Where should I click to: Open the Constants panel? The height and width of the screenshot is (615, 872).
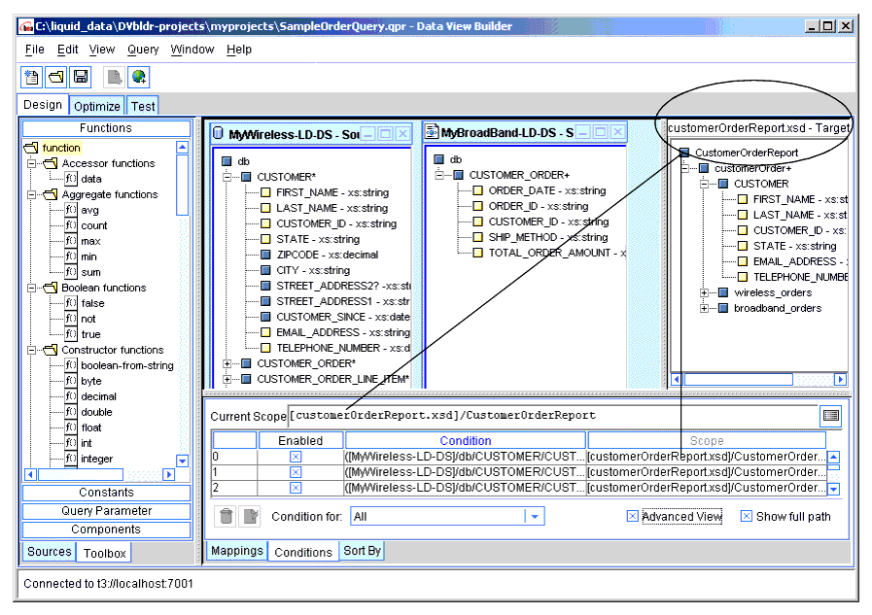tap(106, 493)
